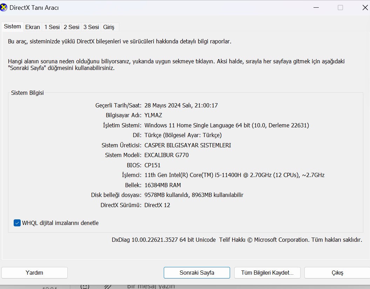This screenshot has height=289, width=370.
Task: Click the emoji icon in background chat window
Action: pyautogui.click(x=85, y=287)
